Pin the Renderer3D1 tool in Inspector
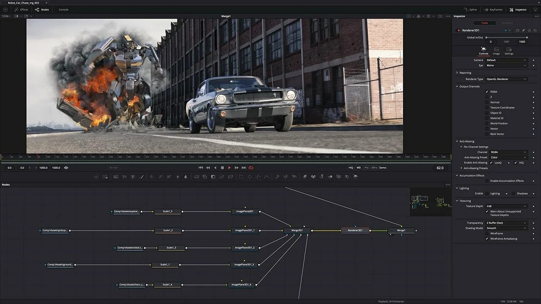The height and width of the screenshot is (304, 541). pyautogui.click(x=523, y=30)
